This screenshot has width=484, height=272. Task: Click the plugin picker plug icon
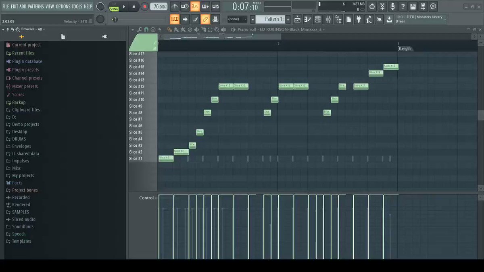coord(359,19)
